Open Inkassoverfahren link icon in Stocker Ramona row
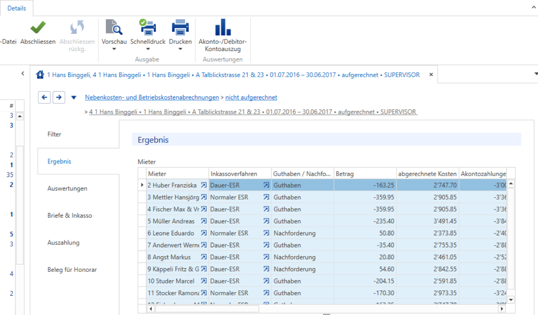Image resolution: width=538 pixels, height=315 pixels. point(266,293)
